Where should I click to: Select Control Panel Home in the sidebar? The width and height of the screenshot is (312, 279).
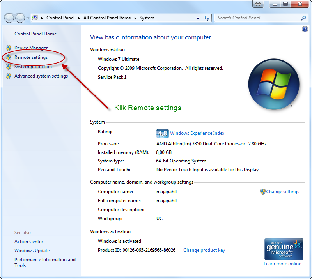click(x=35, y=34)
